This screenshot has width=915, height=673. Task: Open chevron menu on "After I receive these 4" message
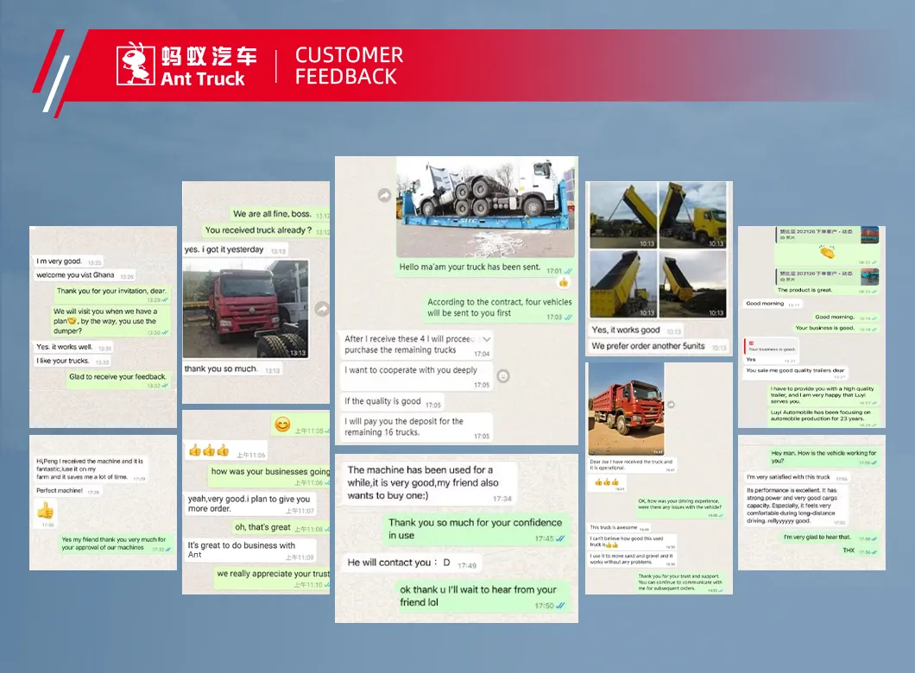pos(486,338)
